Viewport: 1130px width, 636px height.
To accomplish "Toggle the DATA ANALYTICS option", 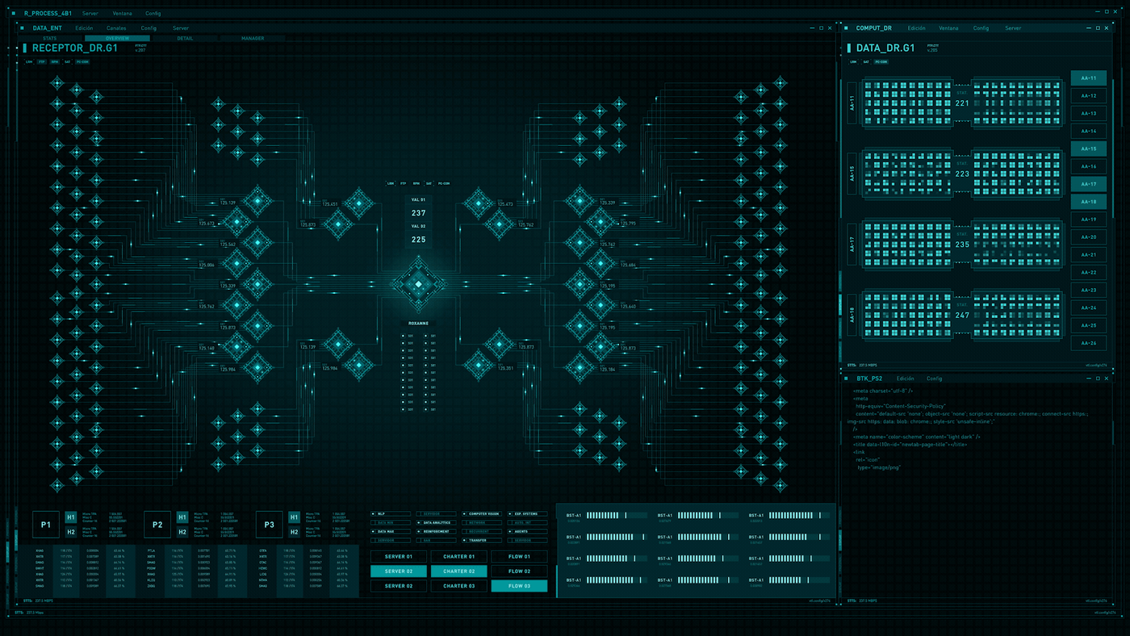I will (x=436, y=522).
